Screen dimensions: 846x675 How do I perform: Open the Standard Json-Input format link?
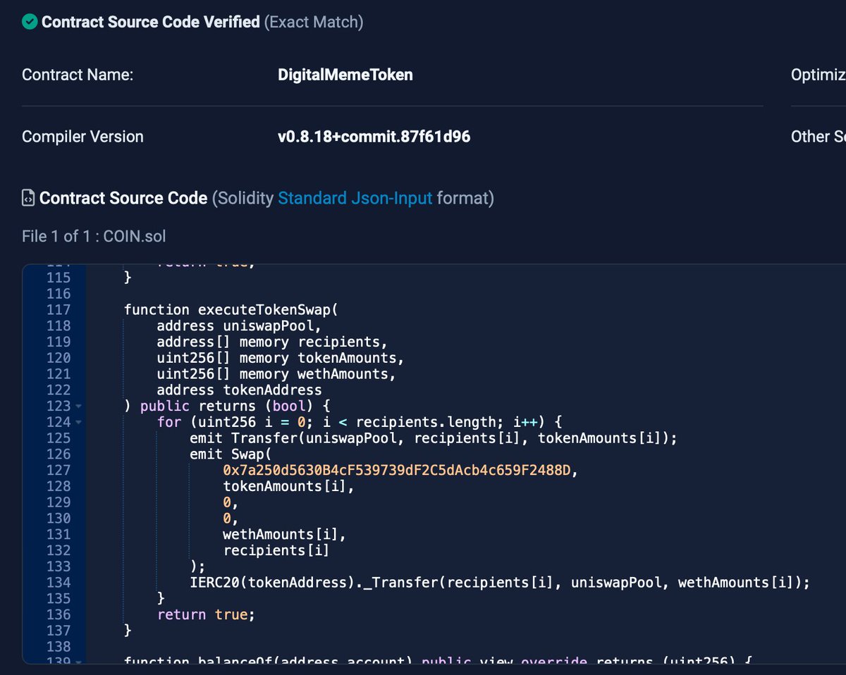click(355, 199)
